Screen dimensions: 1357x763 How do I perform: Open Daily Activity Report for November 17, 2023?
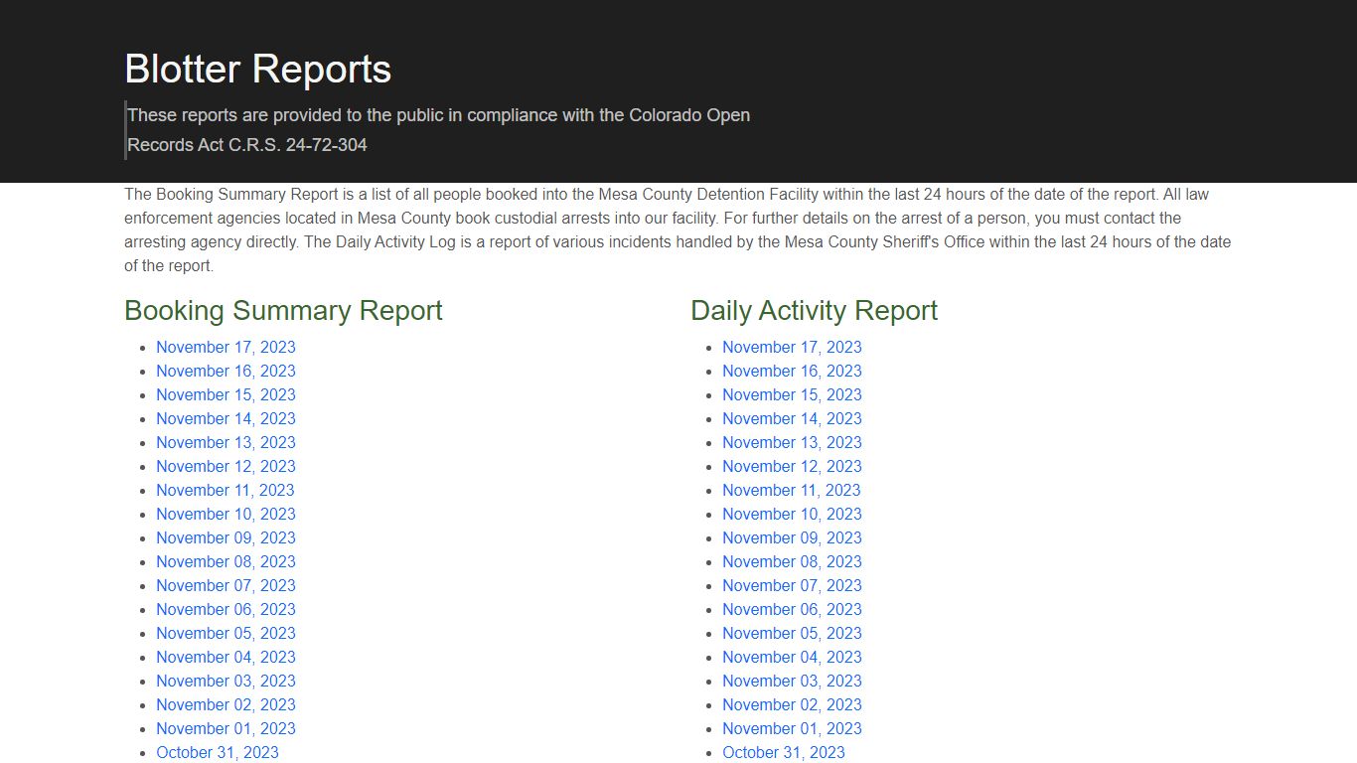pyautogui.click(x=792, y=347)
